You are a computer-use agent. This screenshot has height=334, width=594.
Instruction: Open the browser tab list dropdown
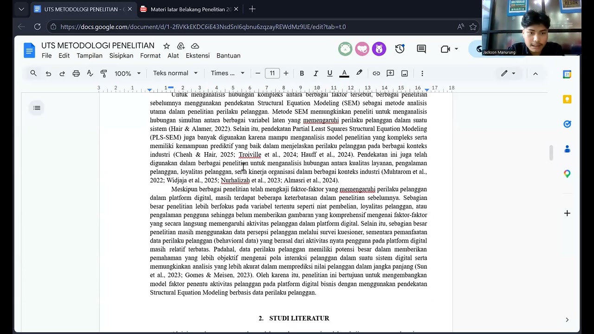click(21, 9)
